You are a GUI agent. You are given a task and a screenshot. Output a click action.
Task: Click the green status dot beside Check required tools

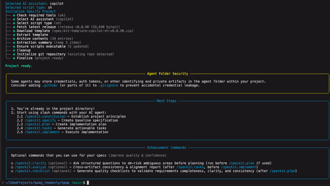[14, 15]
